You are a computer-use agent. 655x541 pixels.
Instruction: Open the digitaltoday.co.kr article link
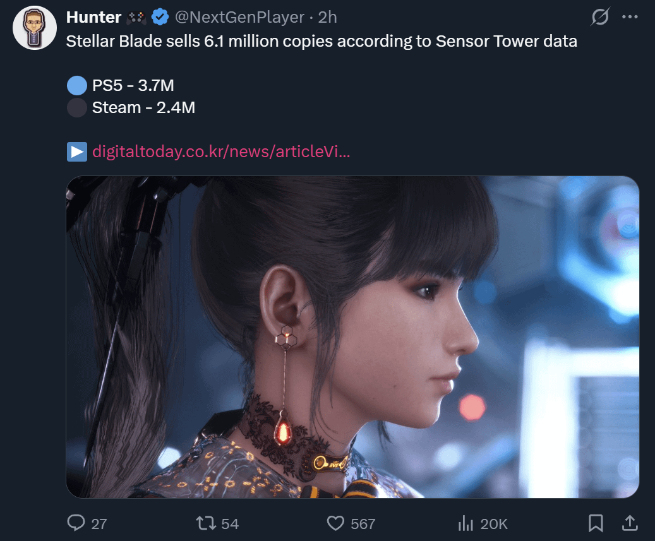point(220,152)
